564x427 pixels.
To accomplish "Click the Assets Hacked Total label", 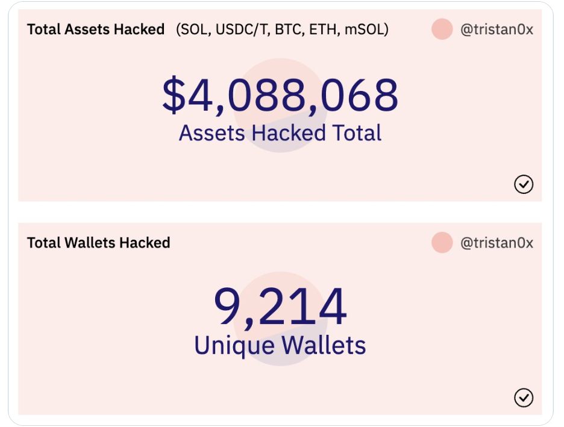I will coord(280,133).
